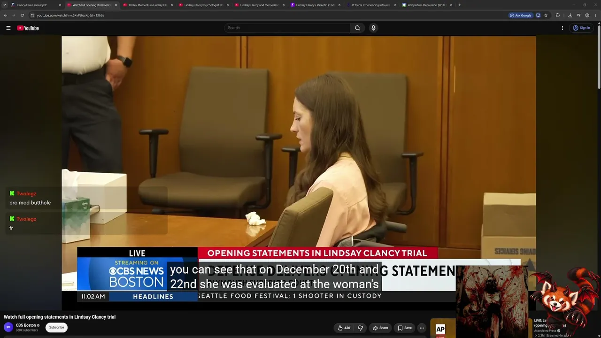Open YouTube settings three-dot menu
Image resolution: width=601 pixels, height=338 pixels.
562,28
